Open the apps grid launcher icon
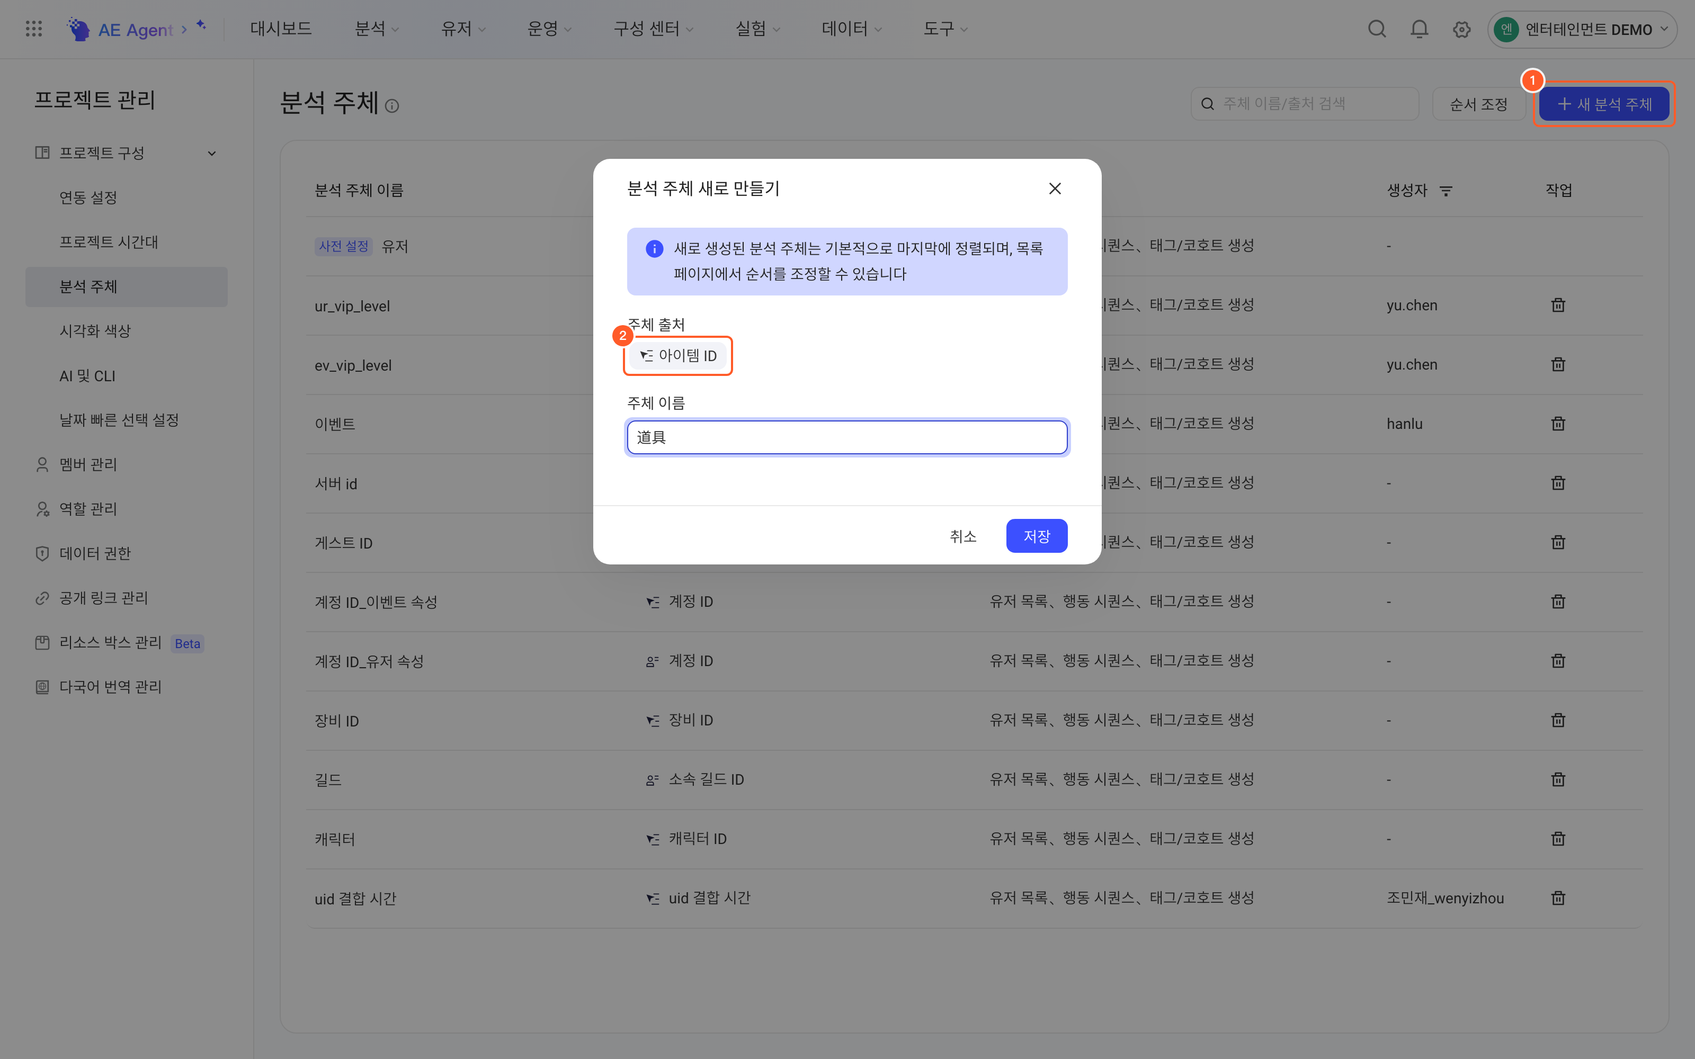 pos(33,29)
